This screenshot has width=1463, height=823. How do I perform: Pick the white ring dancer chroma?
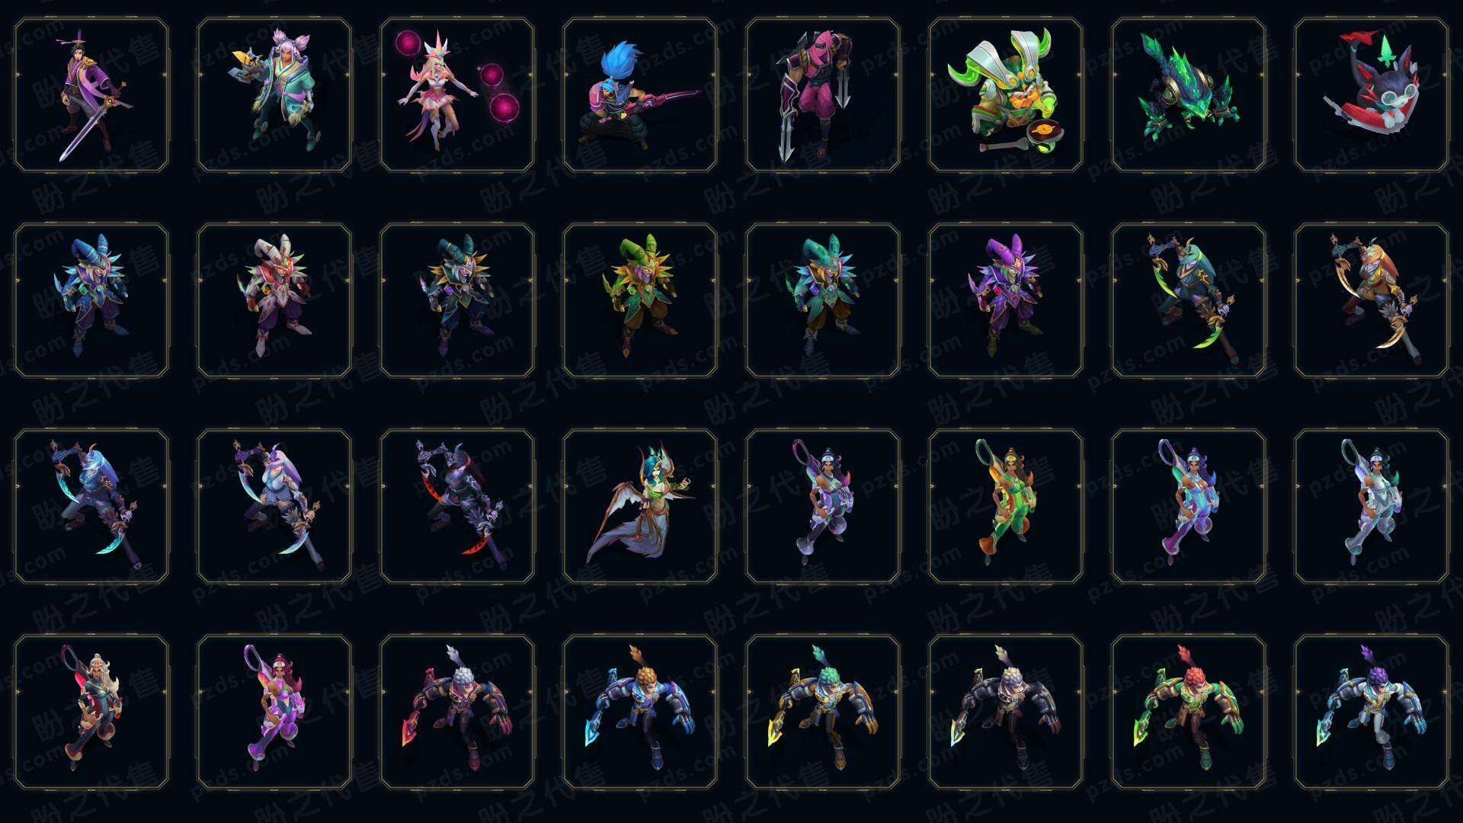1372,506
